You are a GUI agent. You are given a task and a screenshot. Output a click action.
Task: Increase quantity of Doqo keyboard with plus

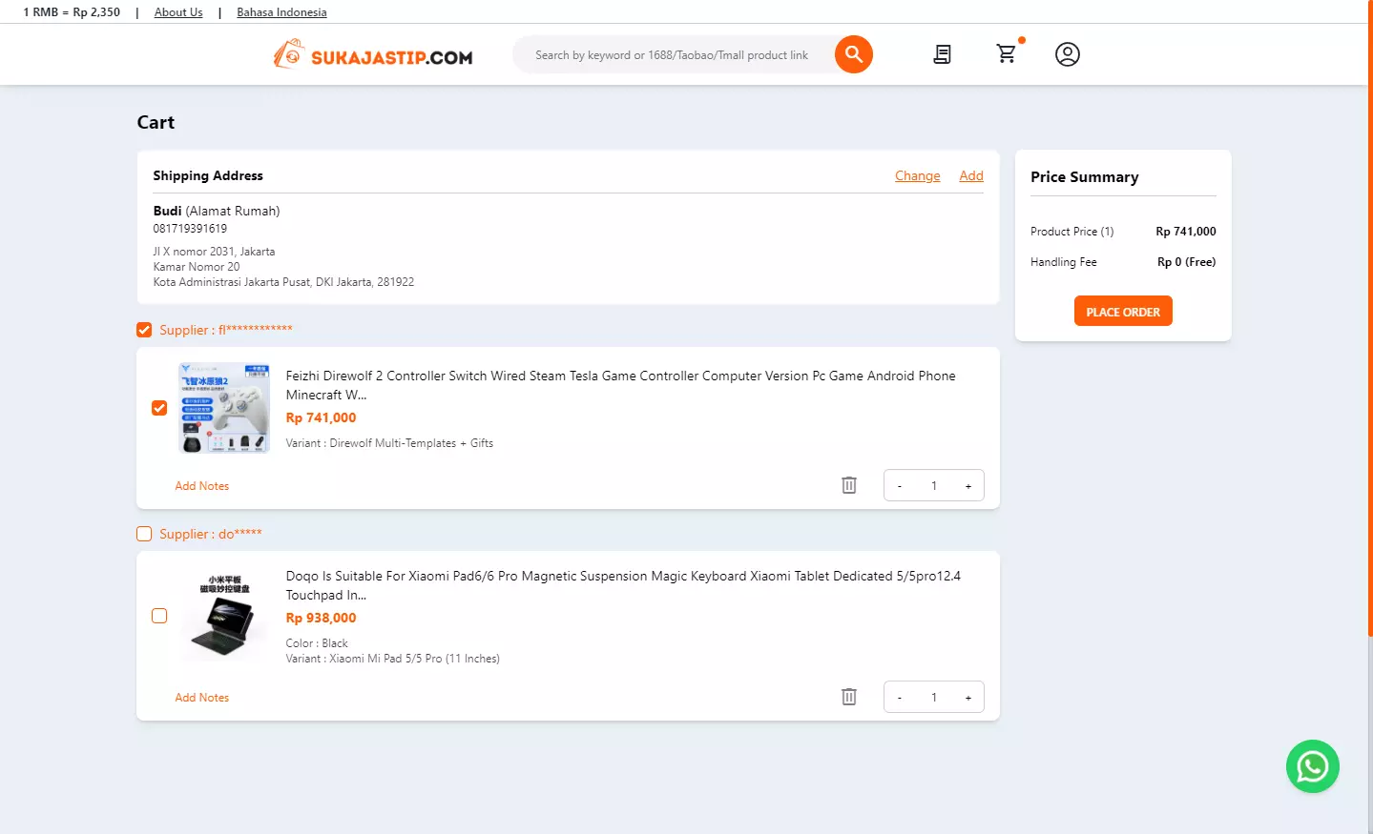point(967,698)
